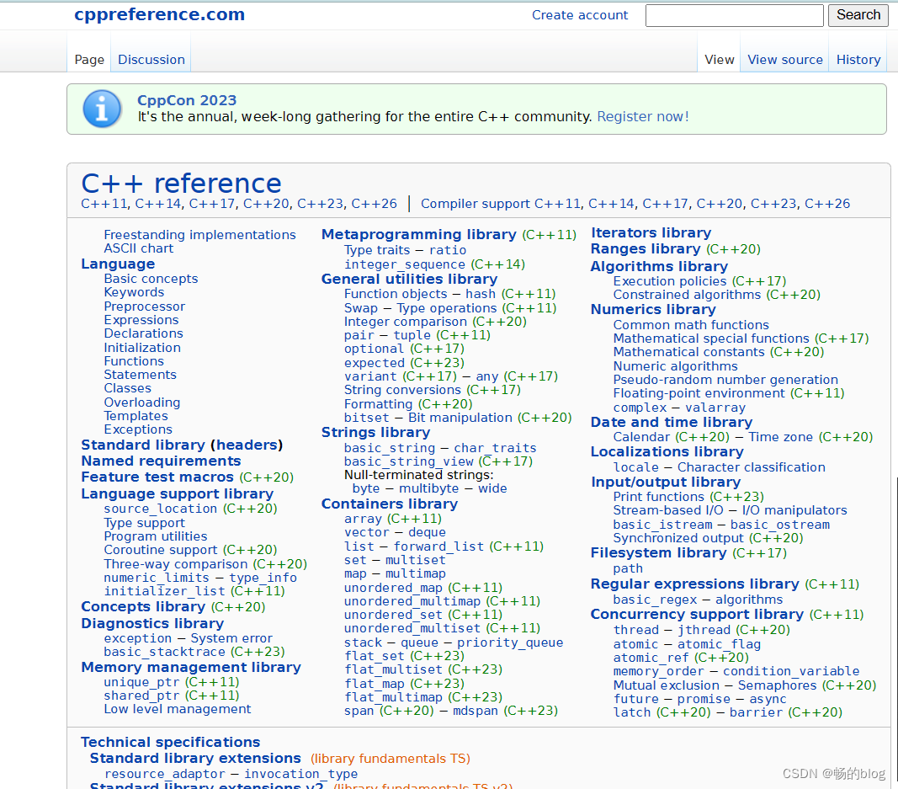Open Execution policies link
This screenshot has width=898, height=789.
tap(669, 281)
